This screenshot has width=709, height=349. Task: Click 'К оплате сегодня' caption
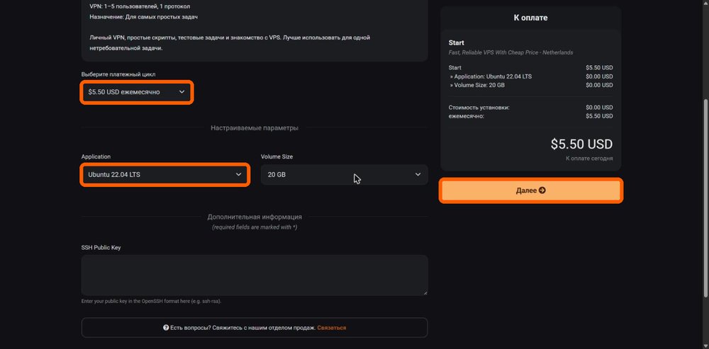(x=589, y=159)
